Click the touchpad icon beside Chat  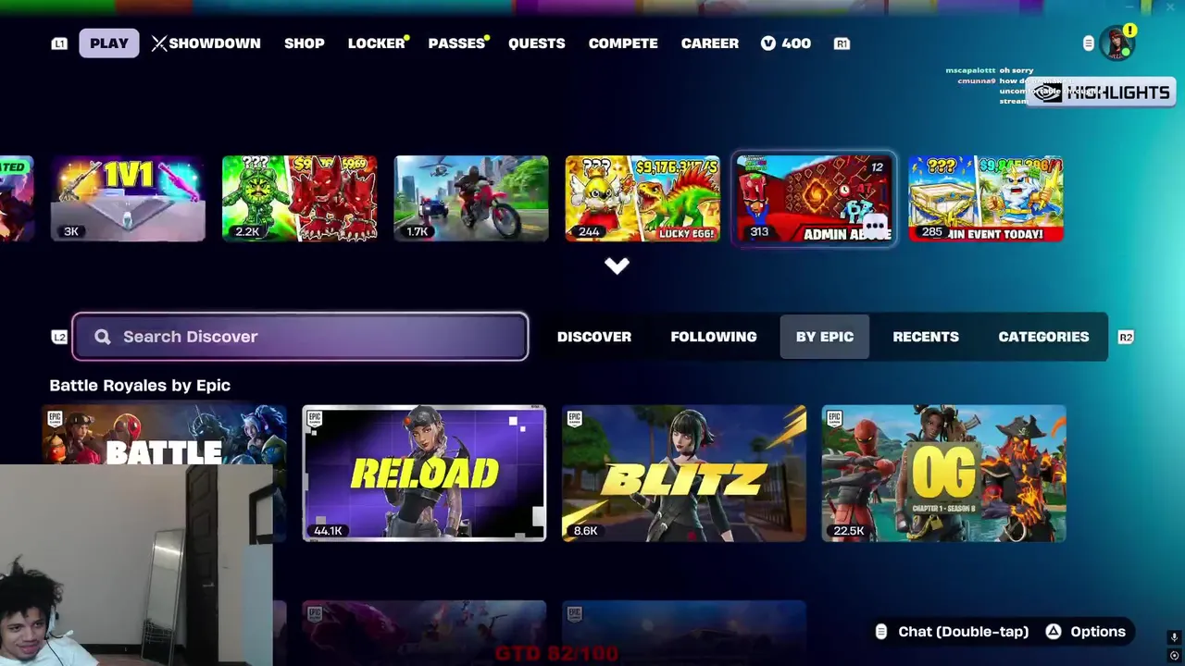(881, 632)
